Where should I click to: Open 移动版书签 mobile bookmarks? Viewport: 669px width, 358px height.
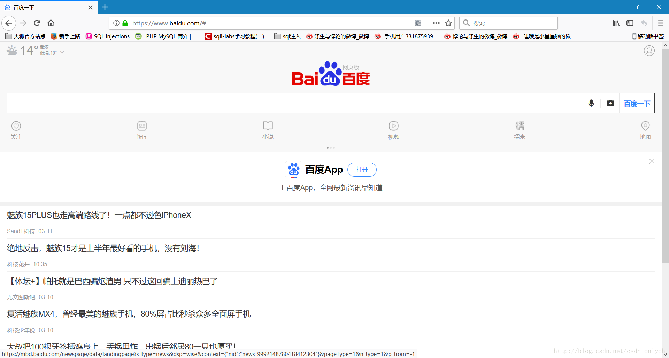tap(648, 36)
